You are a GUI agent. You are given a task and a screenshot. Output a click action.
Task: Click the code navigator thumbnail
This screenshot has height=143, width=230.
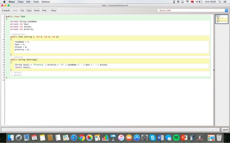click(222, 19)
